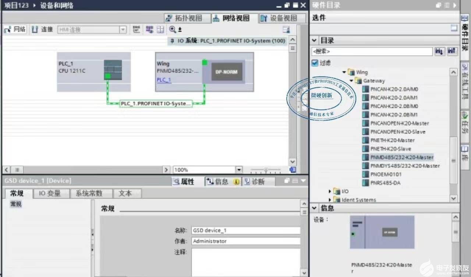Select PNETH-K20-Slave in catalog

387,149
